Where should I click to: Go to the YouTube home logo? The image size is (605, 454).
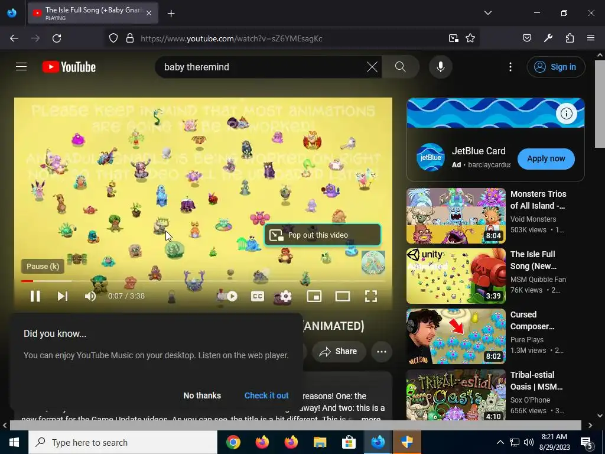click(x=69, y=67)
